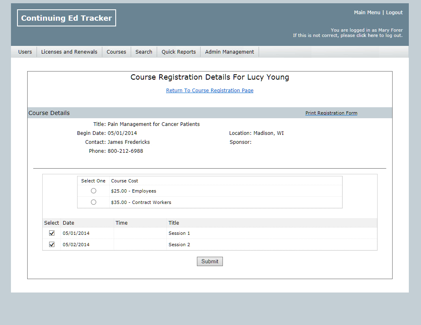Click the phone number 800-212-6988

pyautogui.click(x=125, y=151)
